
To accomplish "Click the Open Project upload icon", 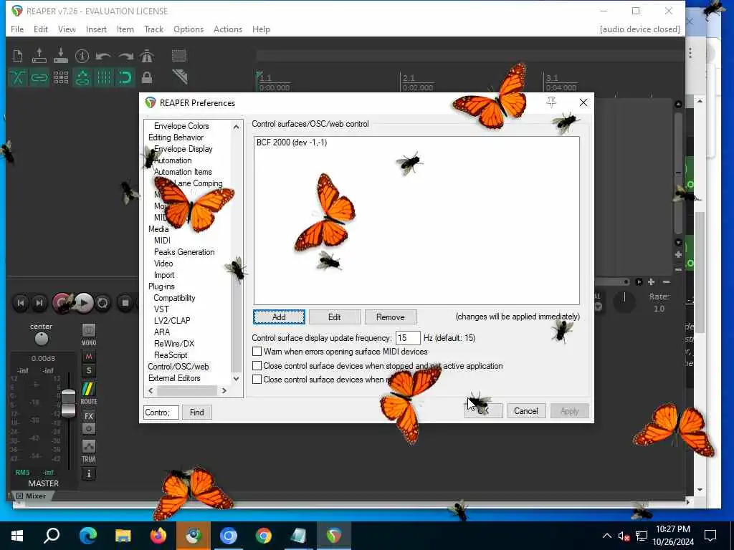I will [x=39, y=56].
